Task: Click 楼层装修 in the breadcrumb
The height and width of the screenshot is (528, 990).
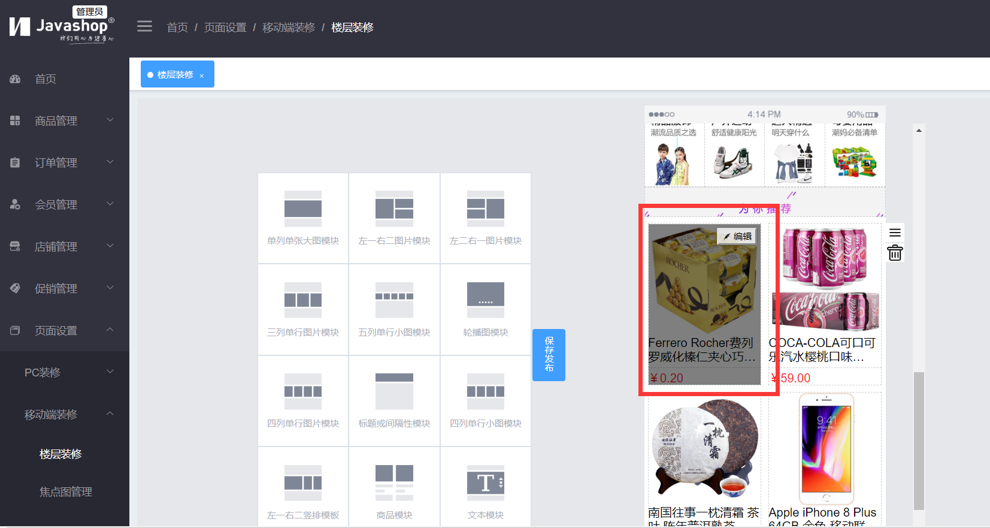Action: [352, 28]
